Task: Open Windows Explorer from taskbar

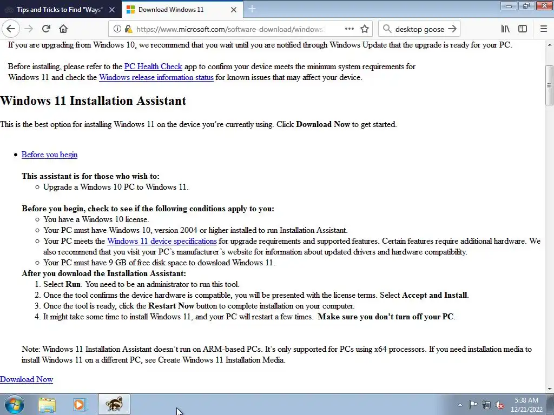Action: tap(47, 404)
